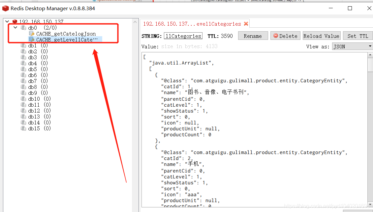Click the "name": "手机" line

click(x=182, y=164)
